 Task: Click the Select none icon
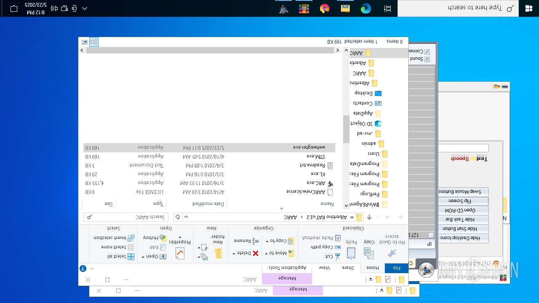click(x=131, y=247)
